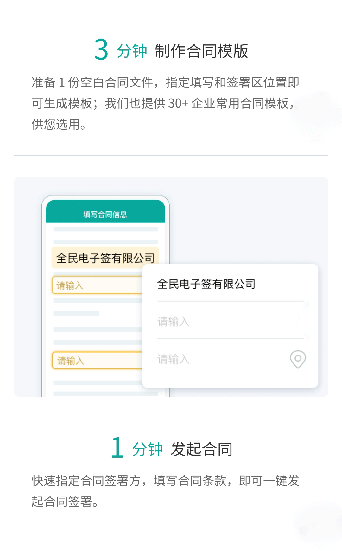
Task: Click 全民电子签有限公司 in the white popup card
Action: click(206, 284)
